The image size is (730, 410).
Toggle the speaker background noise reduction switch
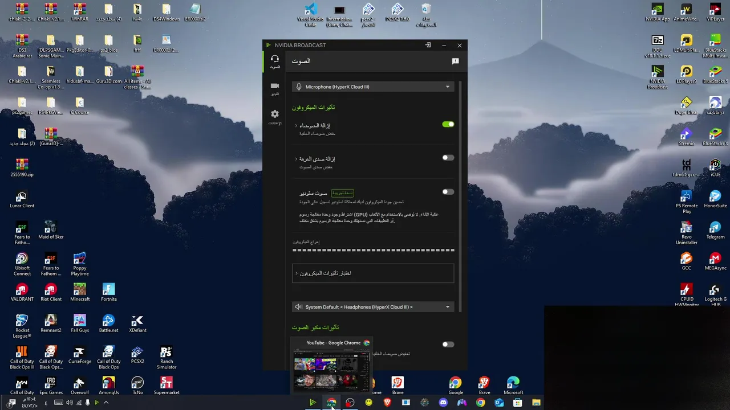point(448,344)
